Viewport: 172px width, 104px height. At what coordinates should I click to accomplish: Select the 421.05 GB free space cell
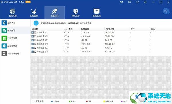click(x=110, y=52)
